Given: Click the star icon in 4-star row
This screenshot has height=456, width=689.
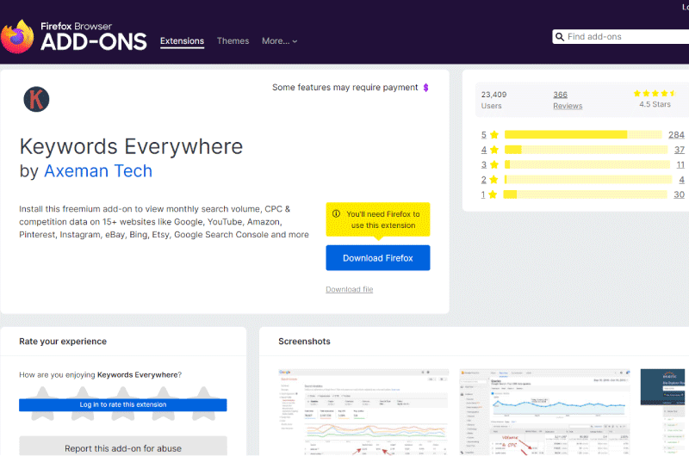Looking at the screenshot, I should tap(494, 150).
